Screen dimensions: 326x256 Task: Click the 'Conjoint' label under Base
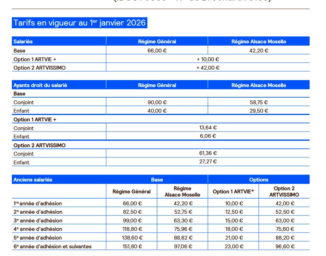(x=23, y=102)
